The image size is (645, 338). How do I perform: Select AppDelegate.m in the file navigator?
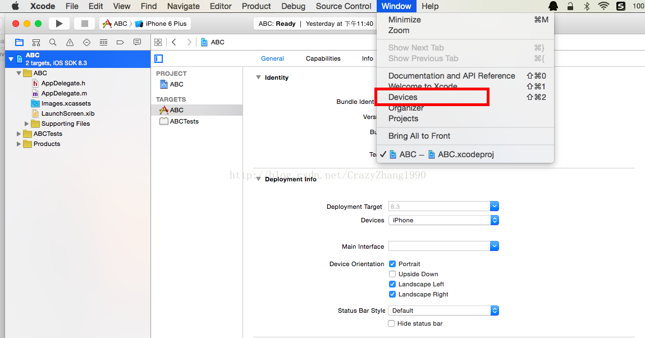click(x=64, y=93)
